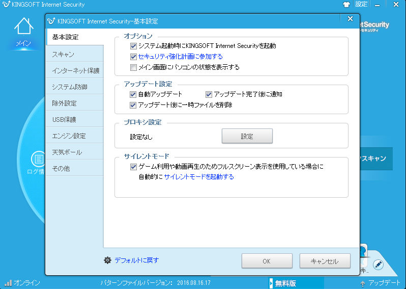Click the オンライン status text
The height and width of the screenshot is (289, 406).
tap(26, 283)
